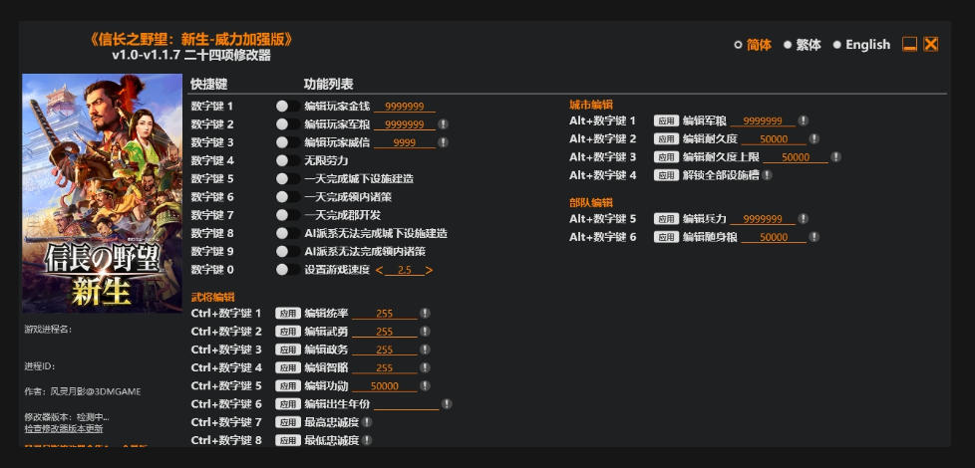Click the 作者：风灵月影@3DMGAME text
Viewport: 975px width, 468px height.
[x=83, y=391]
